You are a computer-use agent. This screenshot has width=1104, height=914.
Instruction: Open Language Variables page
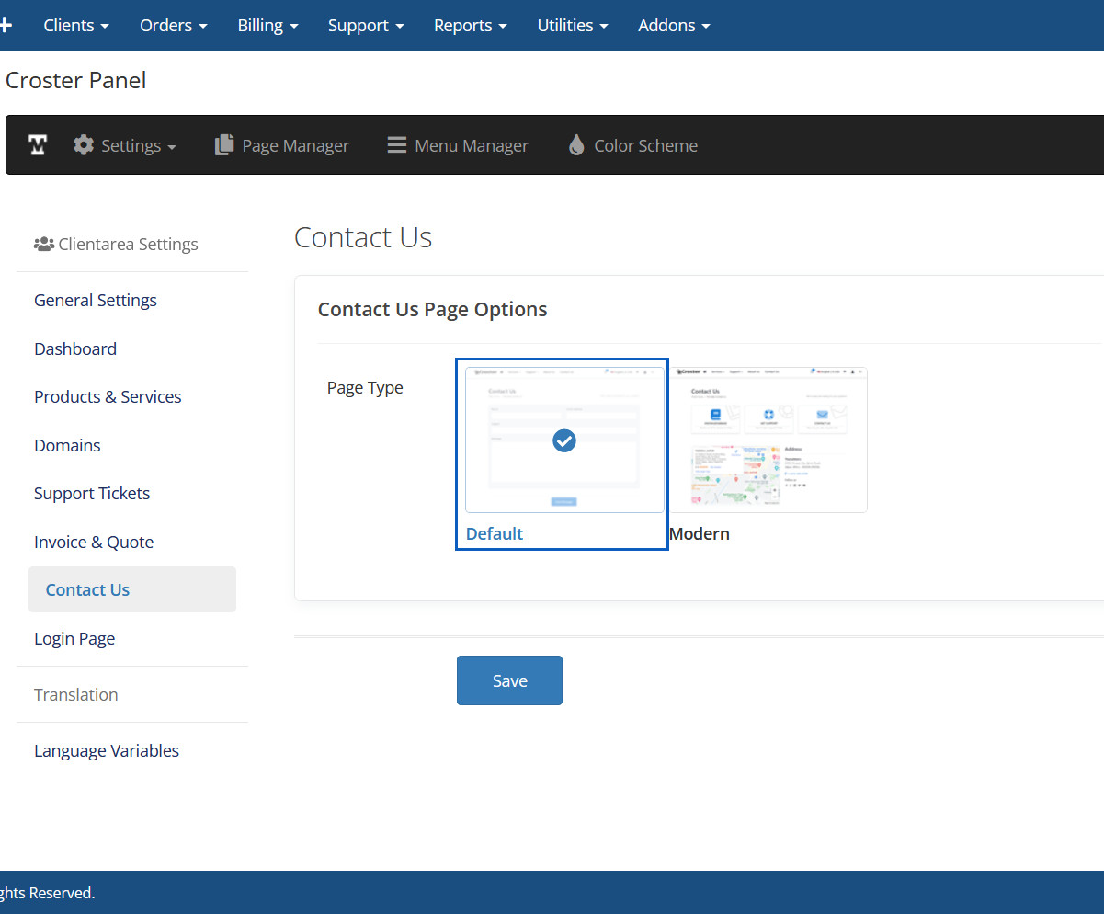tap(107, 751)
